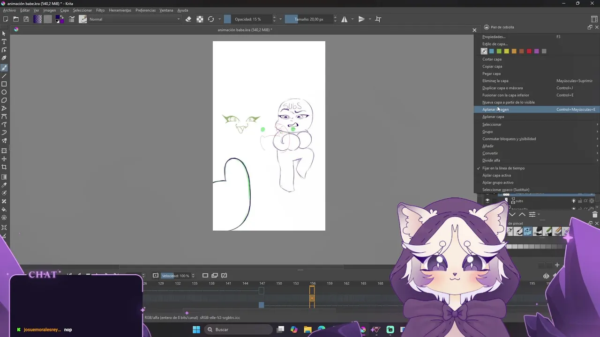Expand the Dividir alfa submenu

tap(537, 161)
